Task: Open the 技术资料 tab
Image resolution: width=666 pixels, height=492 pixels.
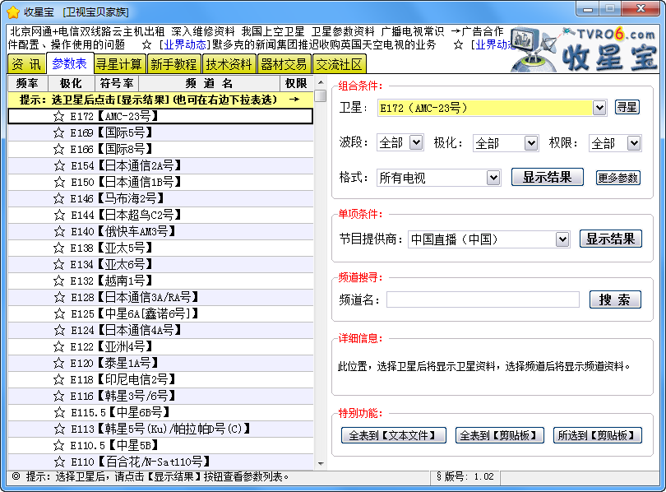Action: click(229, 64)
